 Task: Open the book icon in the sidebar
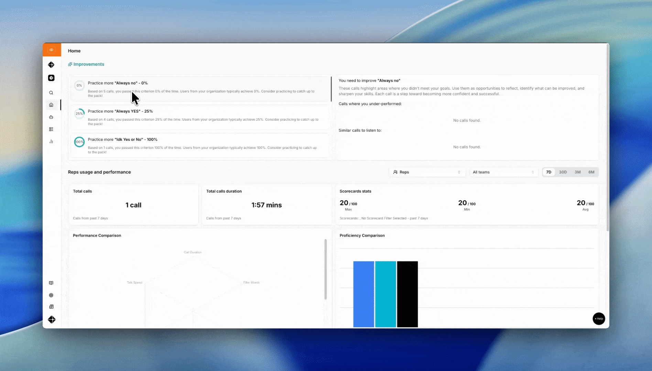pyautogui.click(x=51, y=283)
